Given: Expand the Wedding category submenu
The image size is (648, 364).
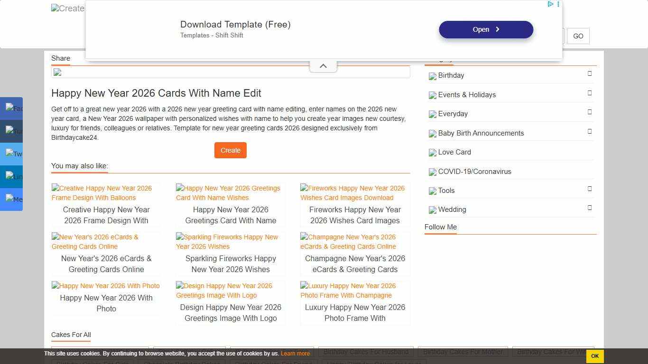Looking at the screenshot, I should (x=590, y=208).
